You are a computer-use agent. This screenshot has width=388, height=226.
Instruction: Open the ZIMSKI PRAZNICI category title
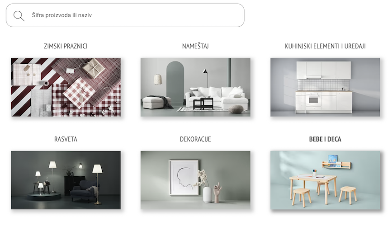pos(66,46)
